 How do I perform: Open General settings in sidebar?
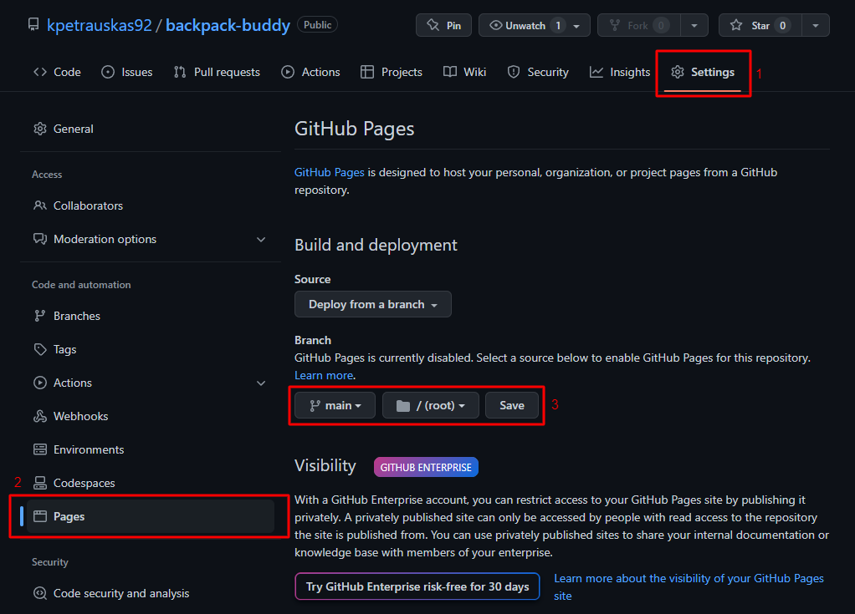coord(151,129)
